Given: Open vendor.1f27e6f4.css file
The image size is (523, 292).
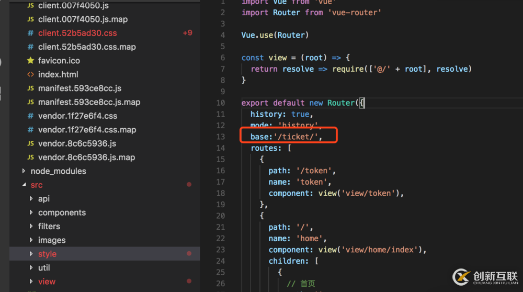Looking at the screenshot, I should coord(77,116).
